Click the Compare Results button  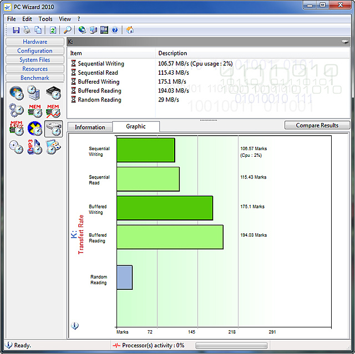[x=317, y=125]
